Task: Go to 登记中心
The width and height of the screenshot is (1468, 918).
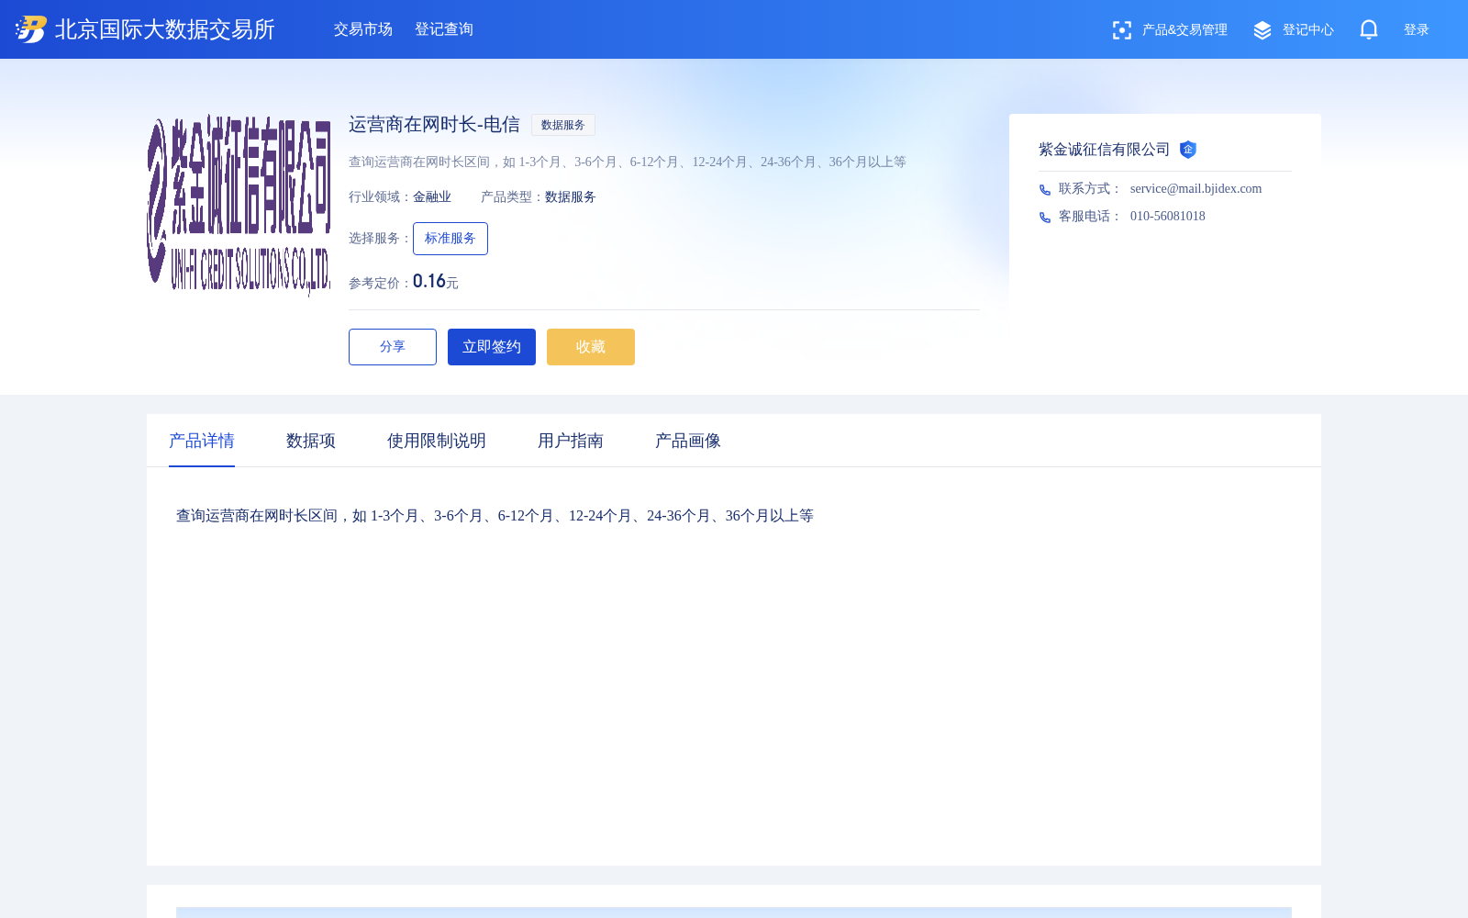Action: [x=1308, y=30]
